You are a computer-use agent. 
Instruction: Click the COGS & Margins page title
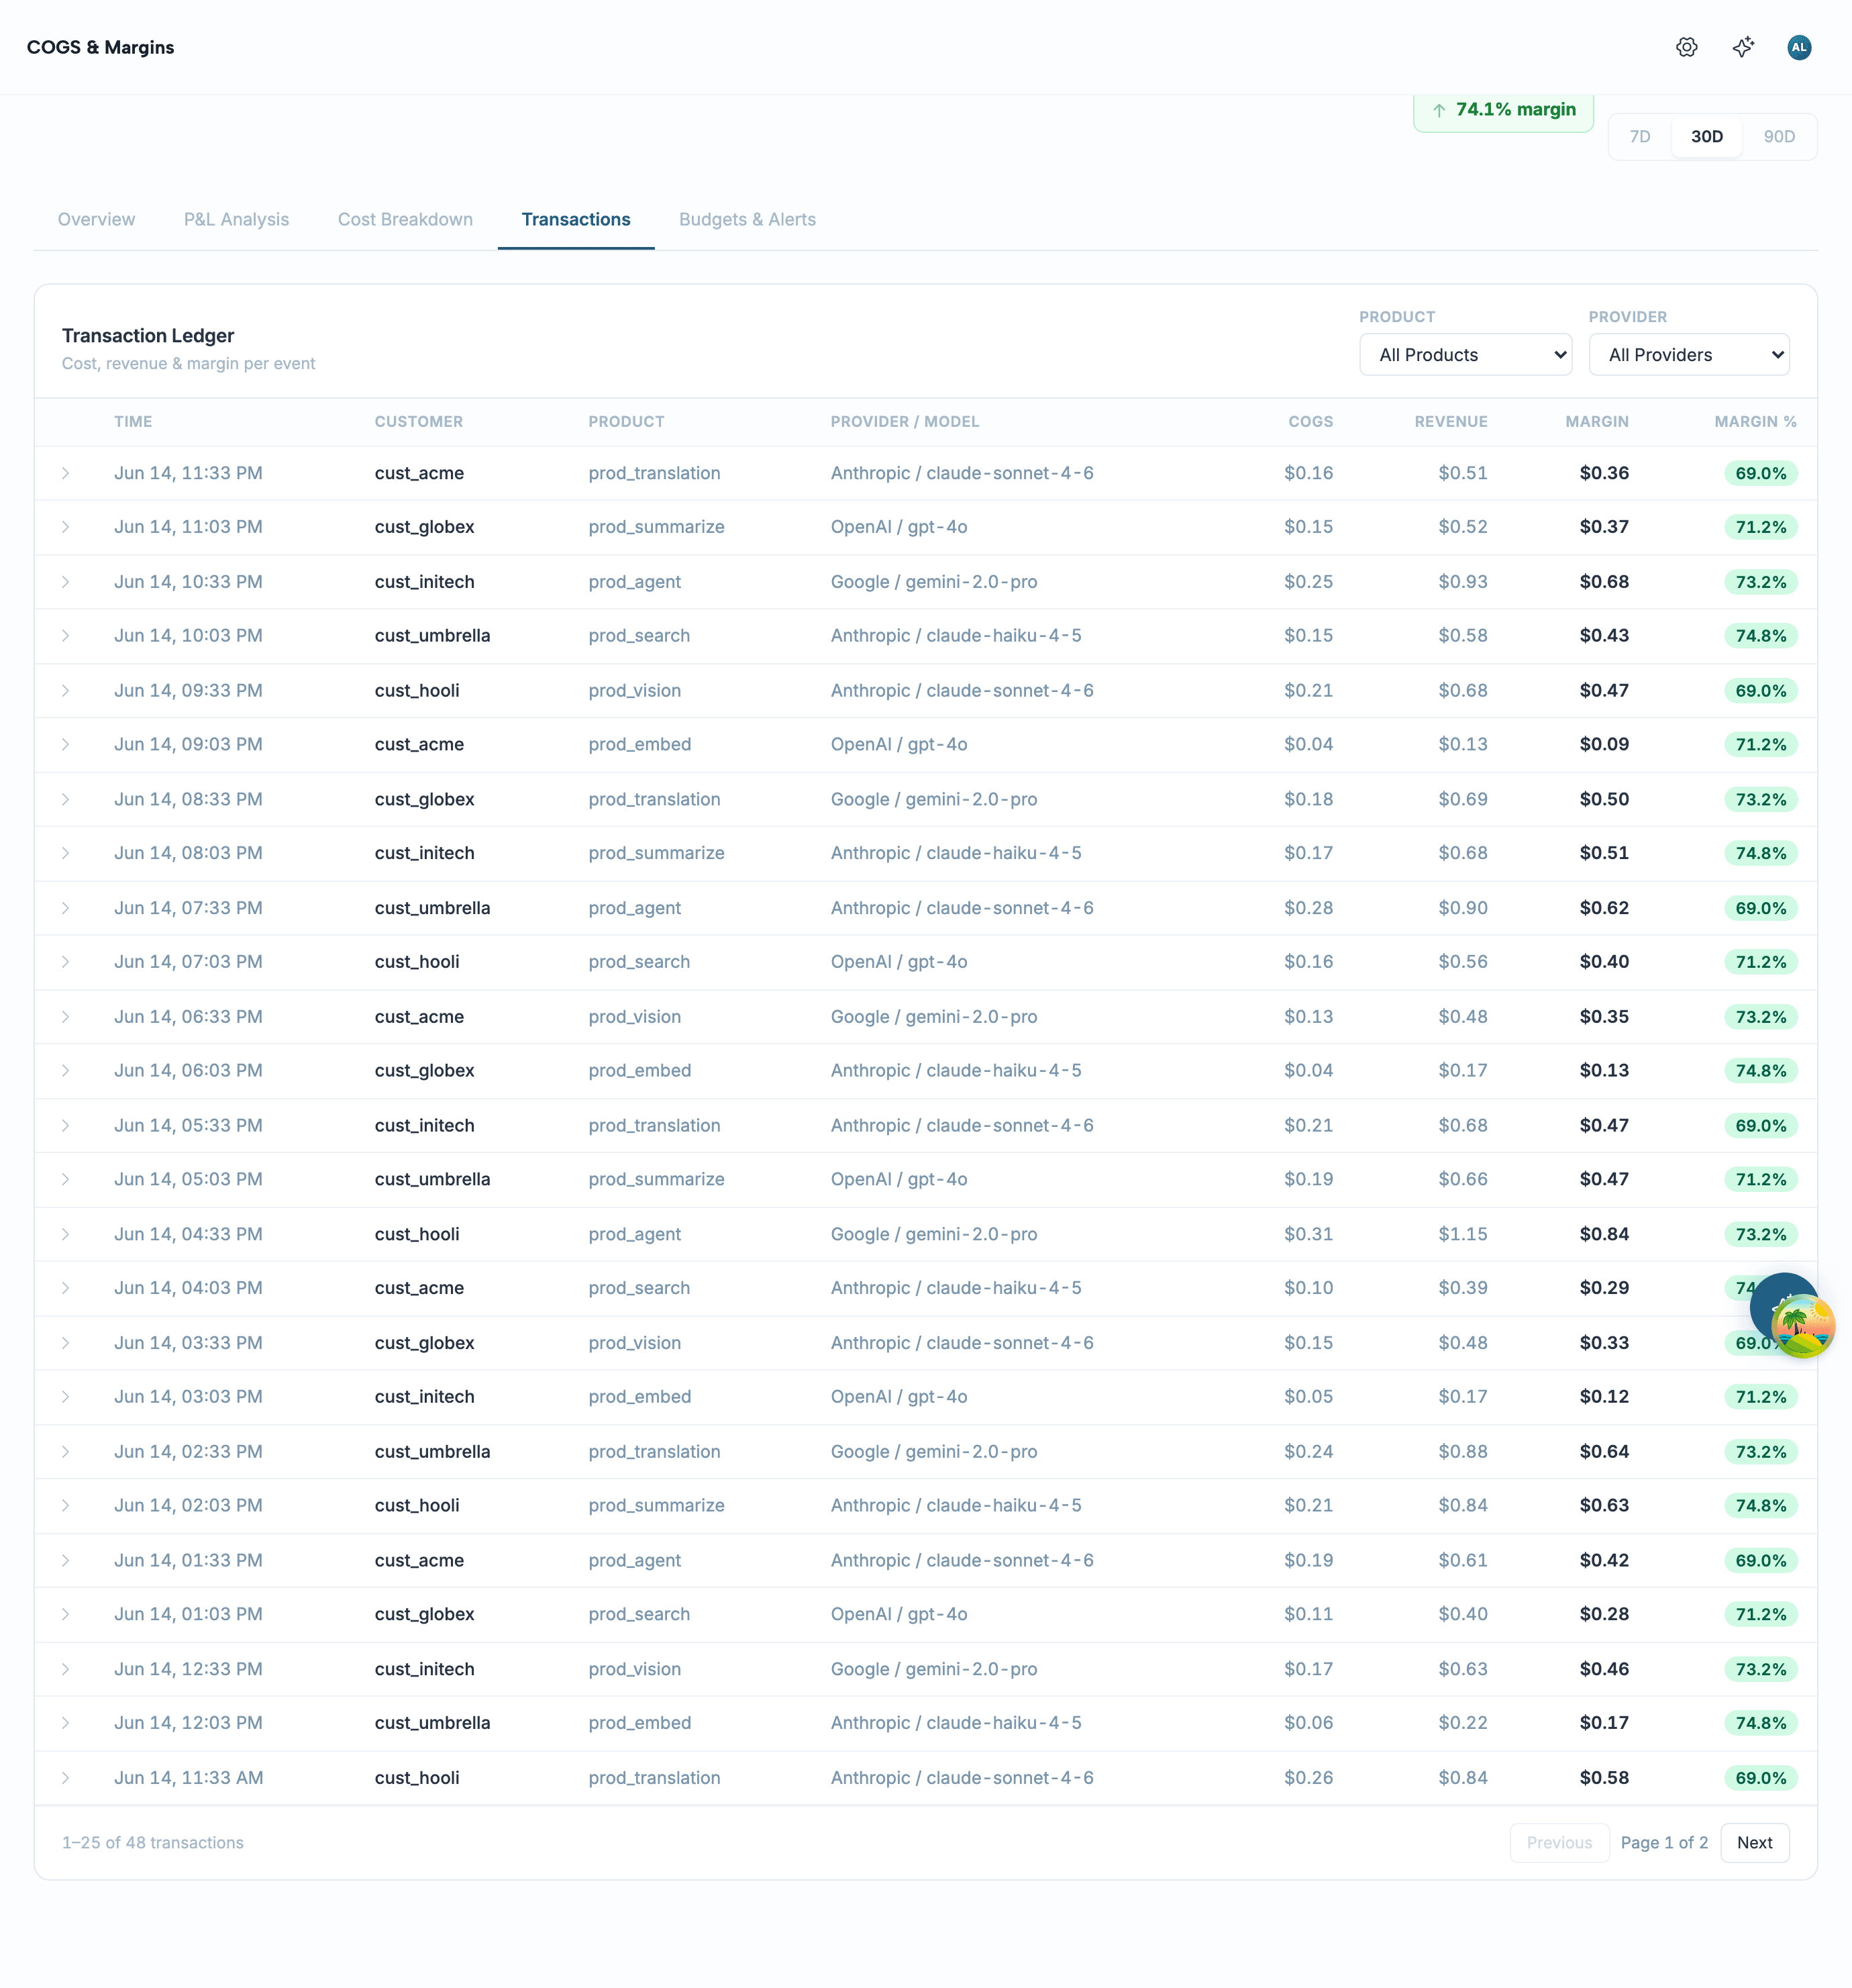pos(100,47)
